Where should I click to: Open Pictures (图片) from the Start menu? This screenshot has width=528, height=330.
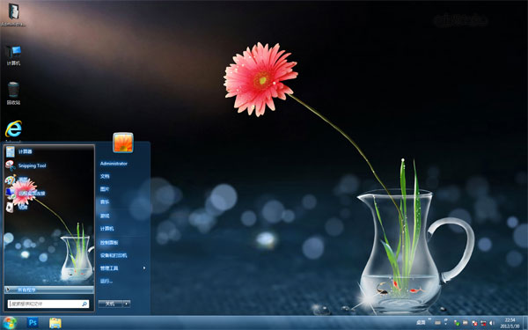105,189
